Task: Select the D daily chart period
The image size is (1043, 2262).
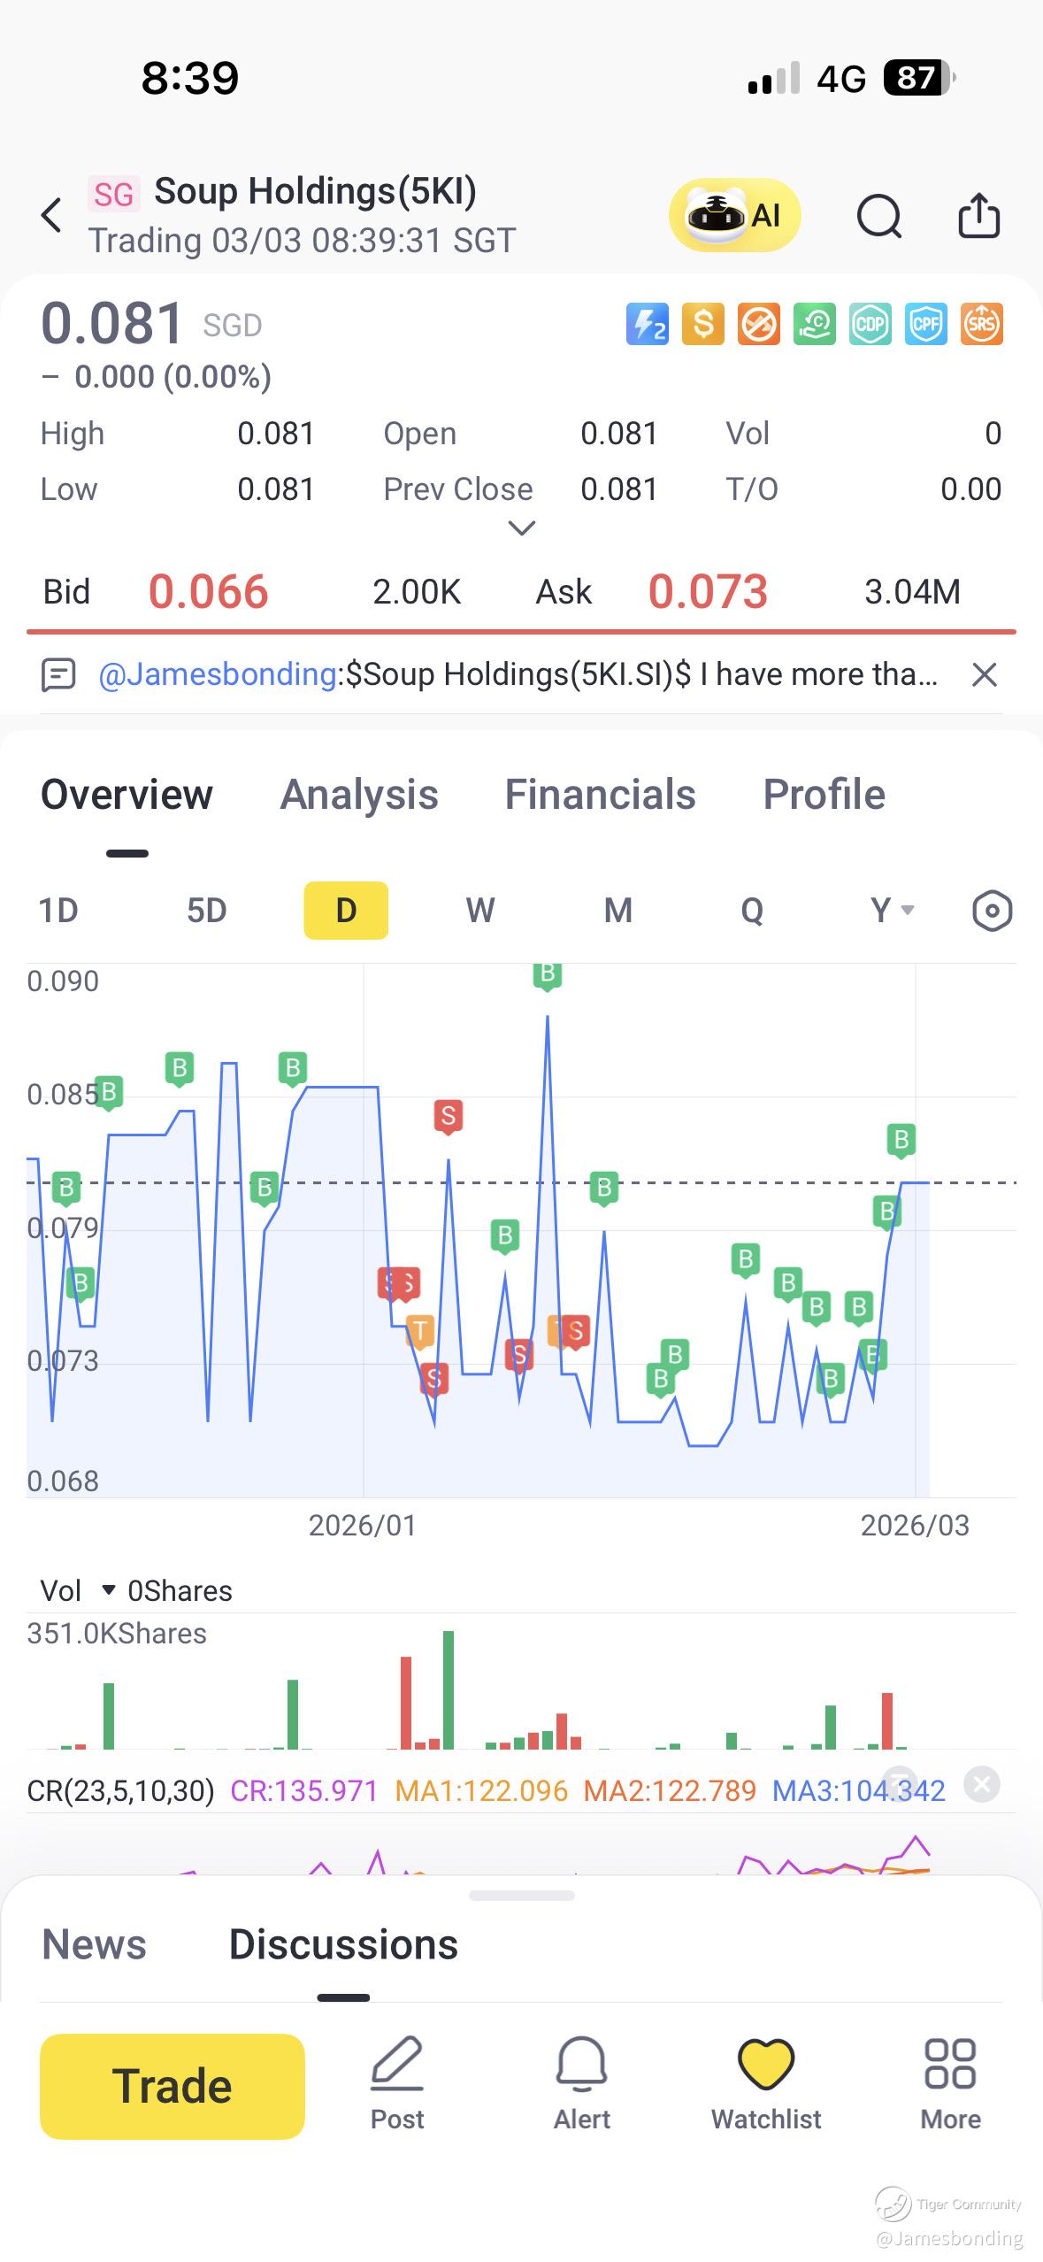Action: (346, 910)
